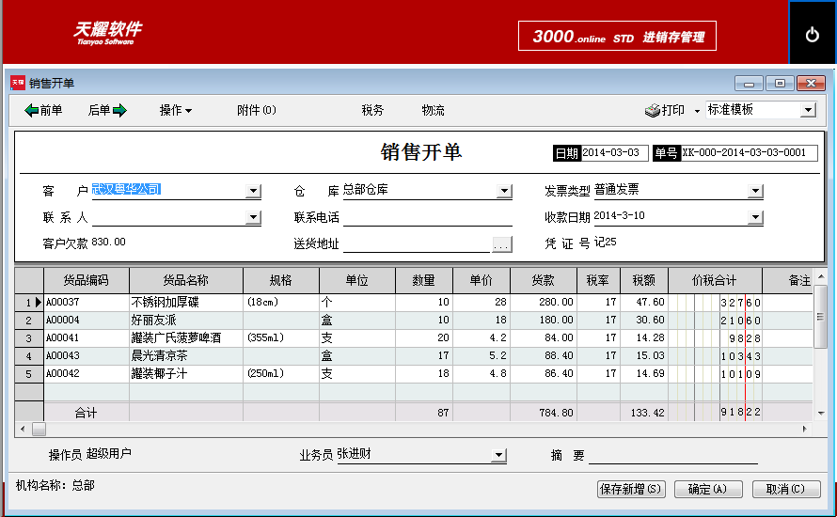Click the 确定(A) button
This screenshot has height=517, width=837.
(x=708, y=489)
